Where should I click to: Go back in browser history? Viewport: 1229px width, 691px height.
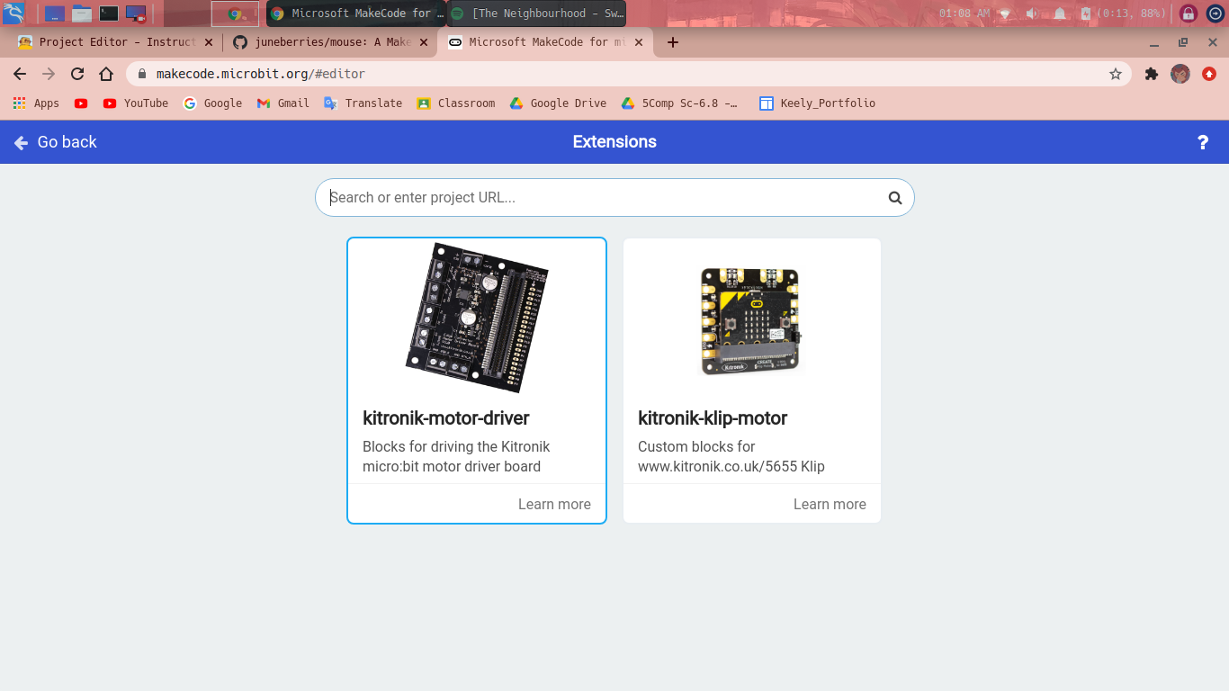(20, 74)
